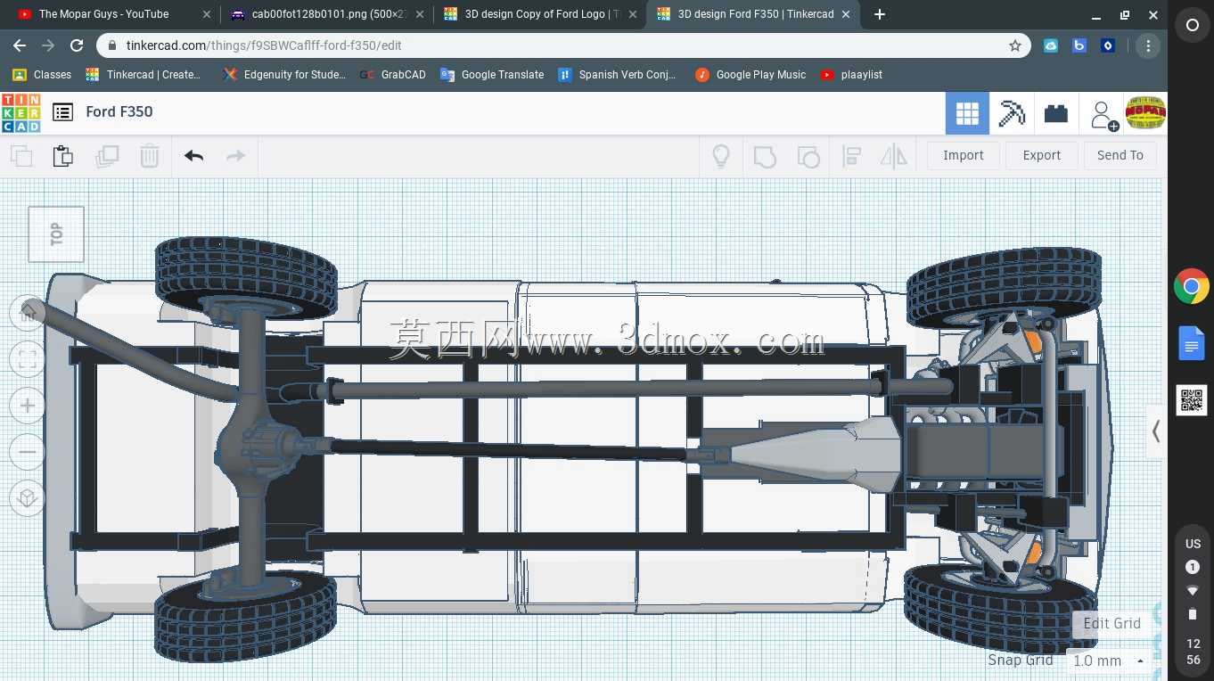Image resolution: width=1214 pixels, height=681 pixels.
Task: Open the Bricks mode
Action: pos(1056,113)
